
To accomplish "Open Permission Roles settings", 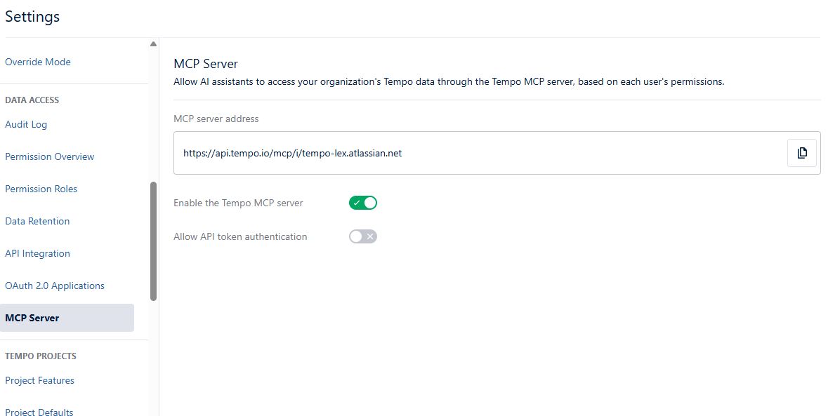I will [x=41, y=189].
